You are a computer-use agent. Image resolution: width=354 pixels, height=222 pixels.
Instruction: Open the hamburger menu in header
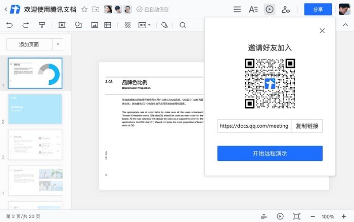click(237, 9)
